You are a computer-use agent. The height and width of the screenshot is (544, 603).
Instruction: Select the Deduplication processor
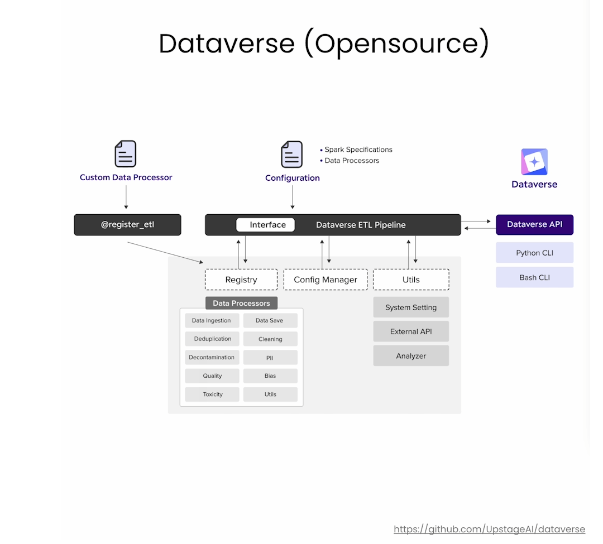coord(212,339)
